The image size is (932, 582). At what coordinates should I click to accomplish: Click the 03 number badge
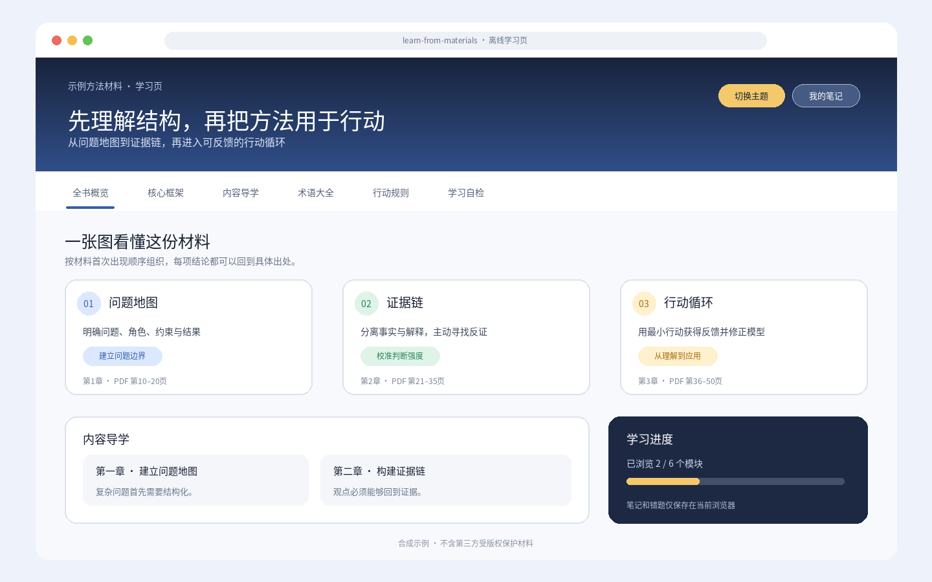(x=644, y=303)
